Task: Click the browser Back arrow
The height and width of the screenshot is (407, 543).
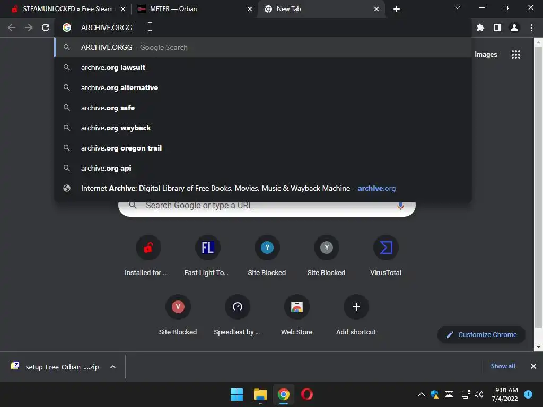Action: click(x=12, y=28)
